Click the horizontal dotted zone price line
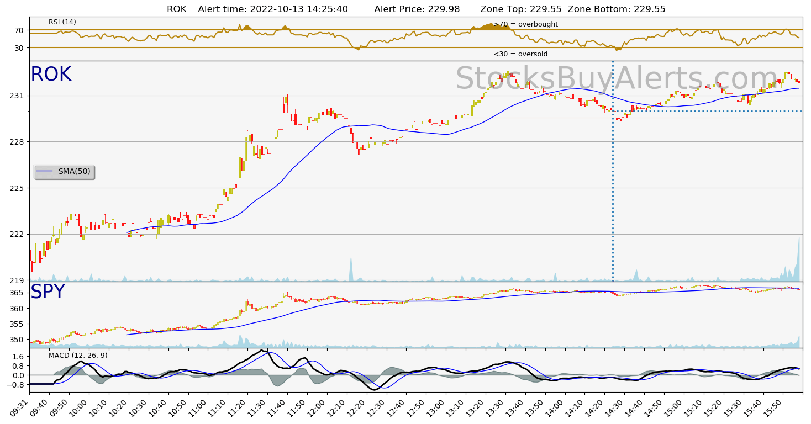Image resolution: width=811 pixels, height=424 pixels. [708, 111]
